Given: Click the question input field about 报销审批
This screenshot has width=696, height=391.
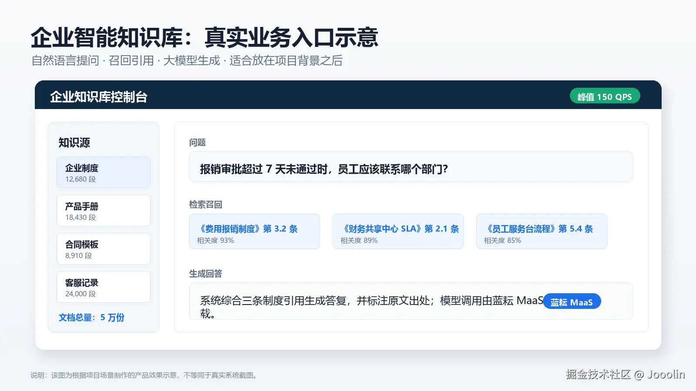Looking at the screenshot, I should [411, 167].
